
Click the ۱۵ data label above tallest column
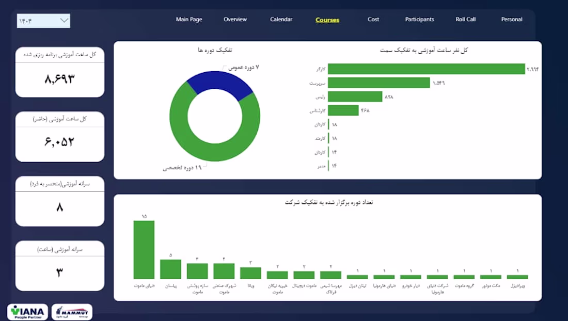point(144,216)
